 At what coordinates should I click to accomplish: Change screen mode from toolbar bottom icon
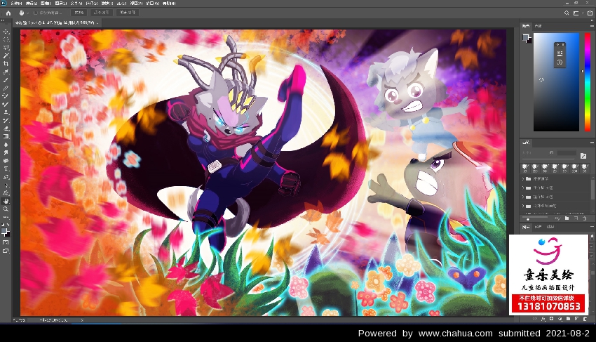pyautogui.click(x=6, y=251)
